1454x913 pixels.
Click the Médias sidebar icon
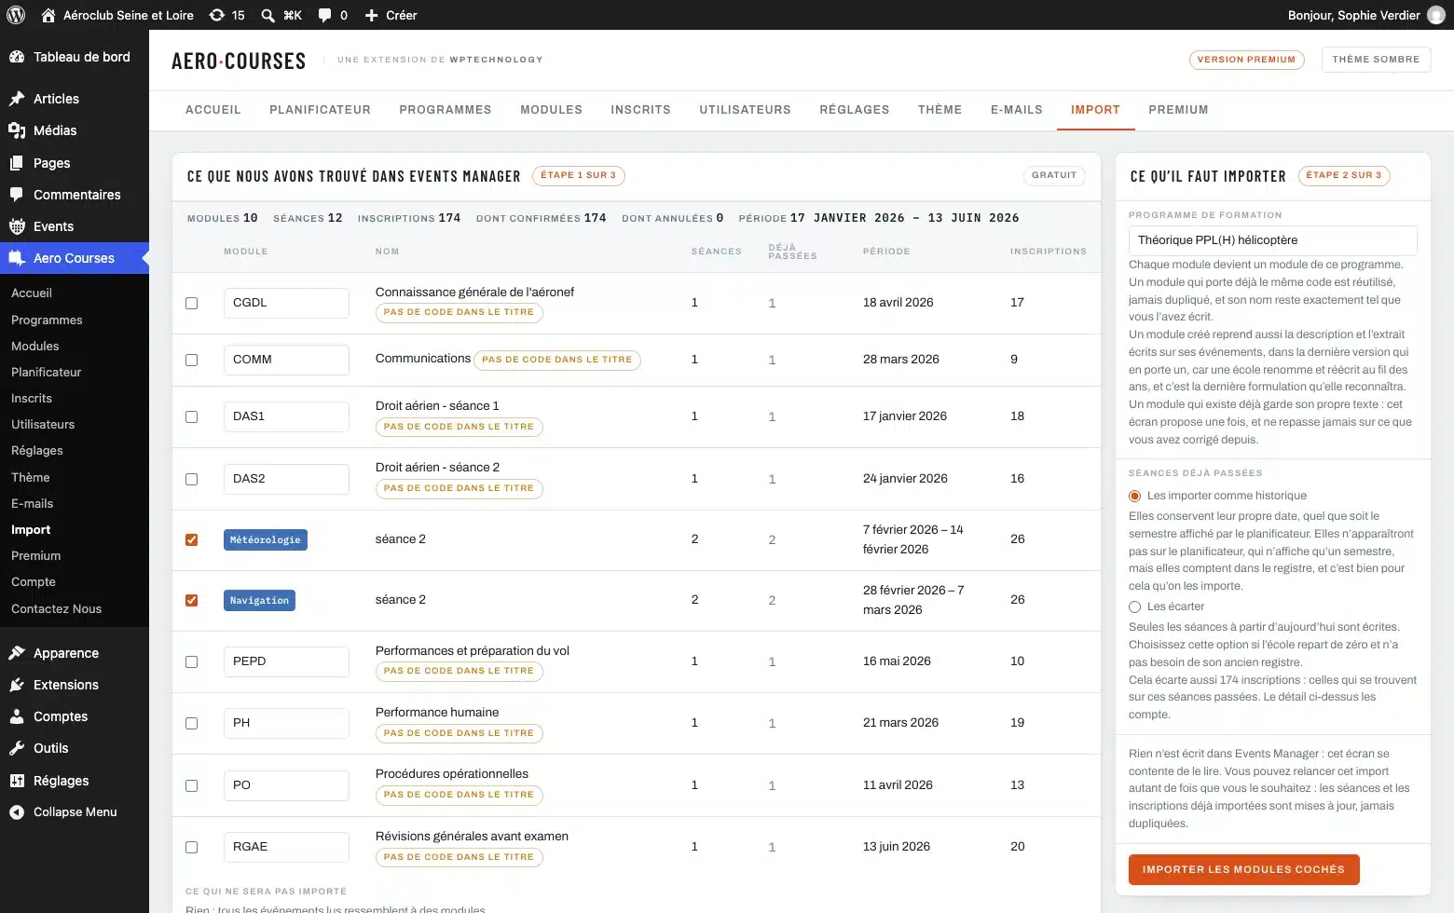click(17, 130)
